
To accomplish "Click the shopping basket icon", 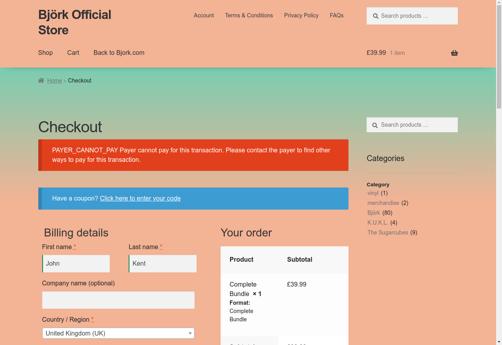I will (454, 53).
